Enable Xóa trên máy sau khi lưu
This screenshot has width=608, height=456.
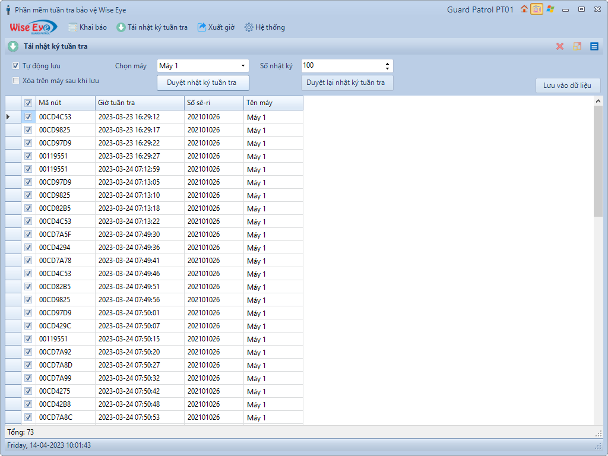coord(16,81)
